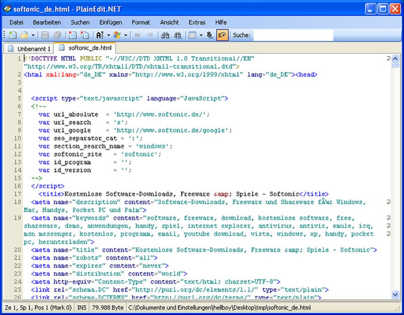The height and width of the screenshot is (315, 404).
Task: Click 'distribution' attribute value on line 23
Action: tap(98, 274)
